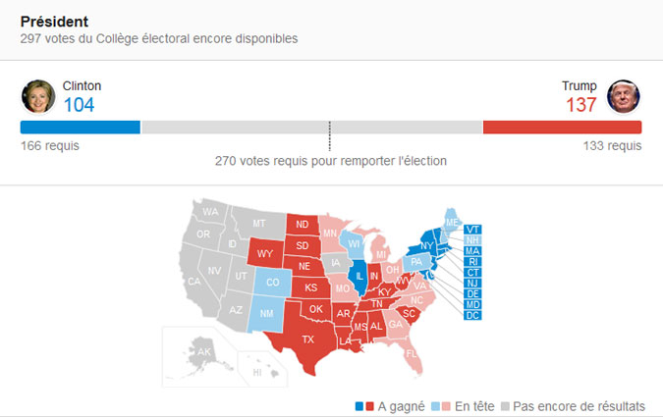
Task: Click Trump's portrait photo
Action: tap(624, 96)
